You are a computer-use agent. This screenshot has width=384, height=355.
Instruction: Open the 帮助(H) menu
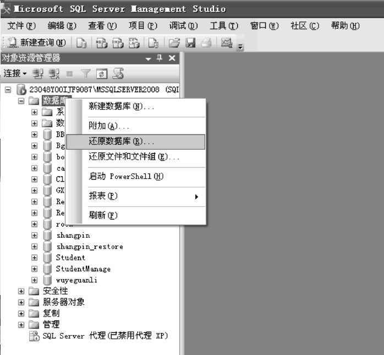tap(345, 25)
